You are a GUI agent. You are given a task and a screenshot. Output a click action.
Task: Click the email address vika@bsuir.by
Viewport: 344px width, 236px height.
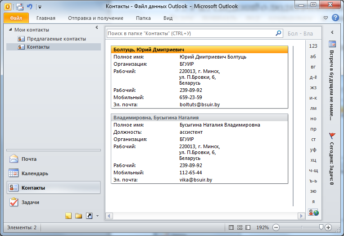click(196, 180)
